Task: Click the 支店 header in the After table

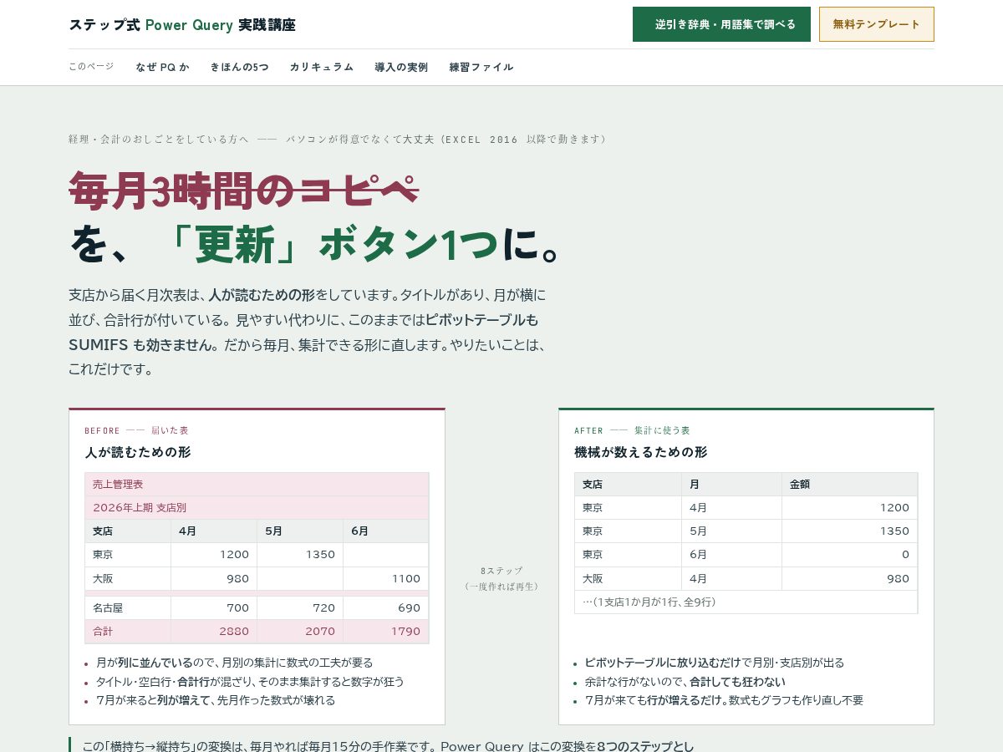Action: pyautogui.click(x=629, y=485)
